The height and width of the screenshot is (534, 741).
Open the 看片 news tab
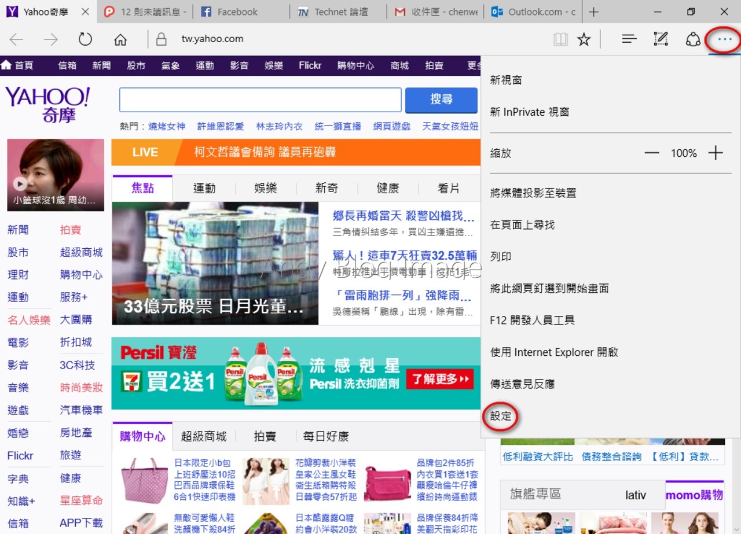tap(449, 188)
